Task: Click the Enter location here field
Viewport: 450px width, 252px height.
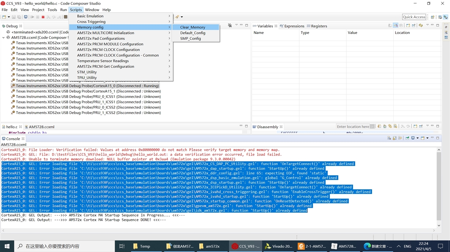Action: [353, 127]
